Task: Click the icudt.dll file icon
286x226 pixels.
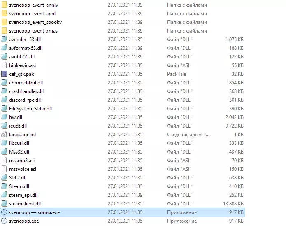Action: pos(4,126)
